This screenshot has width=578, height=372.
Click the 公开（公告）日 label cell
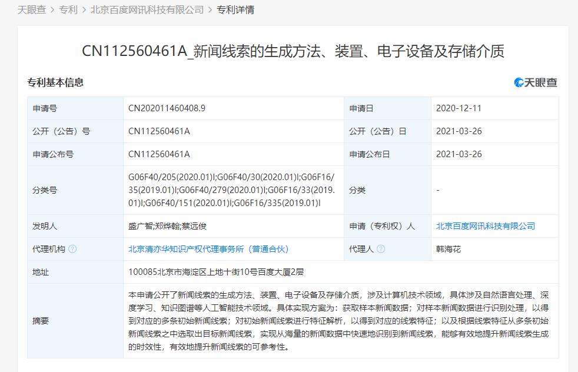click(387, 131)
